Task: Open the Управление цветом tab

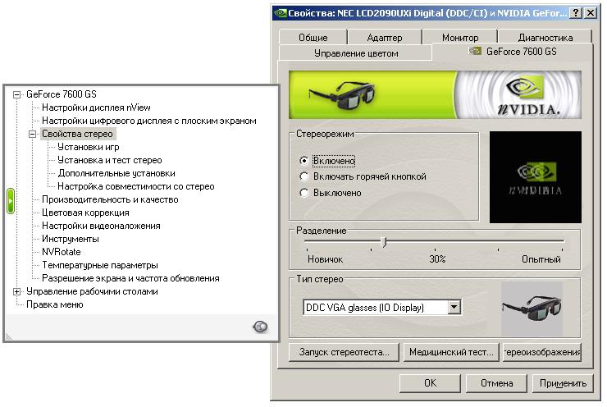Action: pos(355,53)
